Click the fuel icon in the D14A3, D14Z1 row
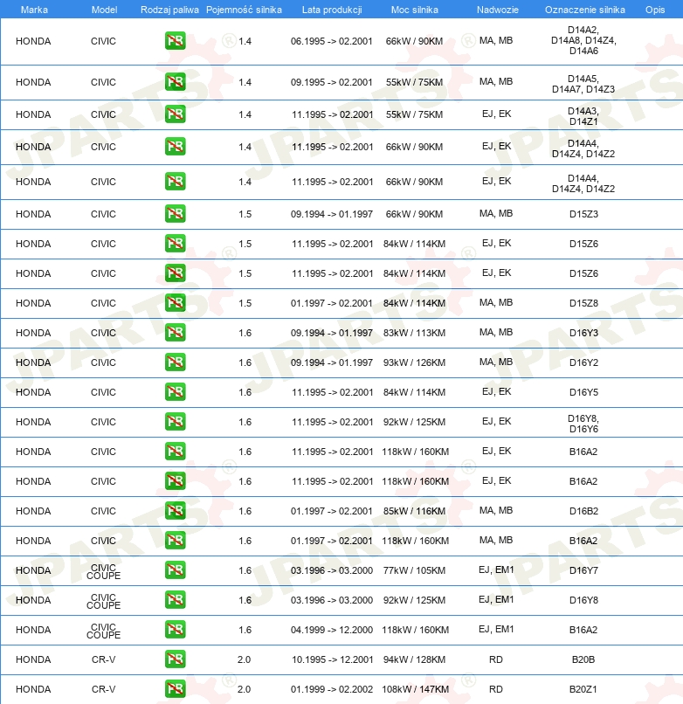Screen dimensions: 683x704 tap(176, 114)
